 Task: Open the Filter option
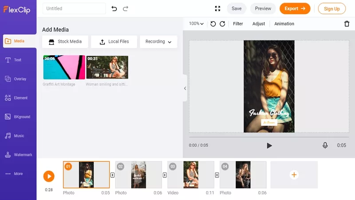(238, 24)
